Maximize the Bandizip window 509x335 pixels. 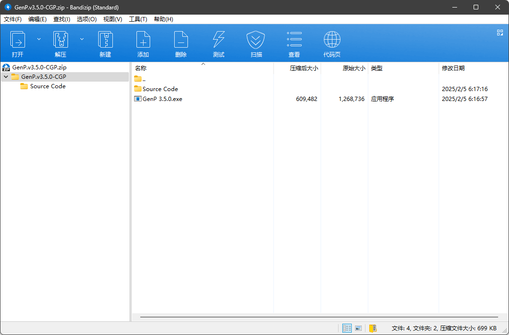point(476,7)
